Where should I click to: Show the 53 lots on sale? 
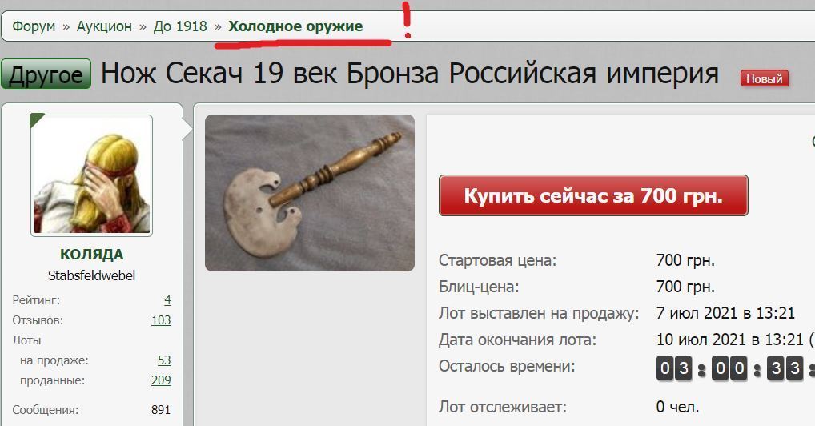pos(164,360)
